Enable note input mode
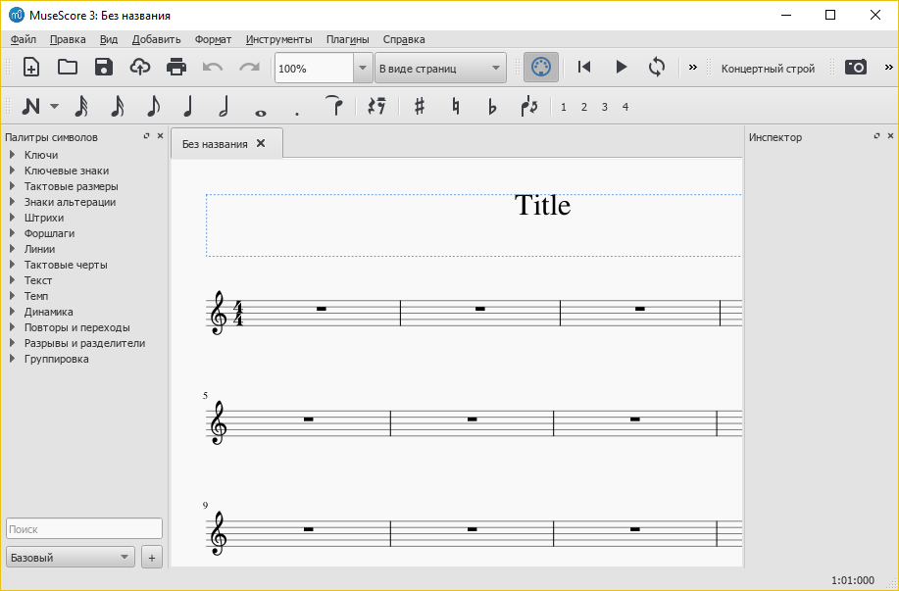899x591 pixels. [x=33, y=106]
